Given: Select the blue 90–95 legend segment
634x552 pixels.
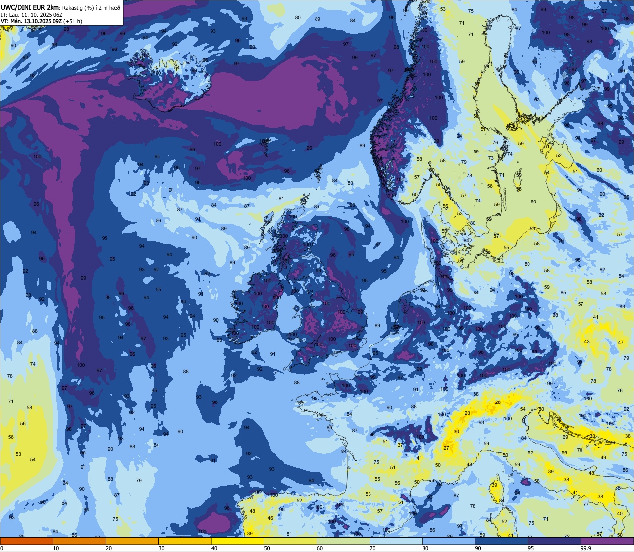Looking at the screenshot, I should [501, 541].
